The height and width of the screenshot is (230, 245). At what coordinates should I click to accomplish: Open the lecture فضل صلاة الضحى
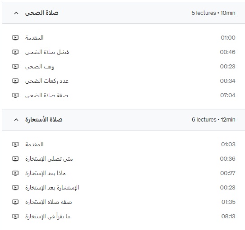pos(47,52)
